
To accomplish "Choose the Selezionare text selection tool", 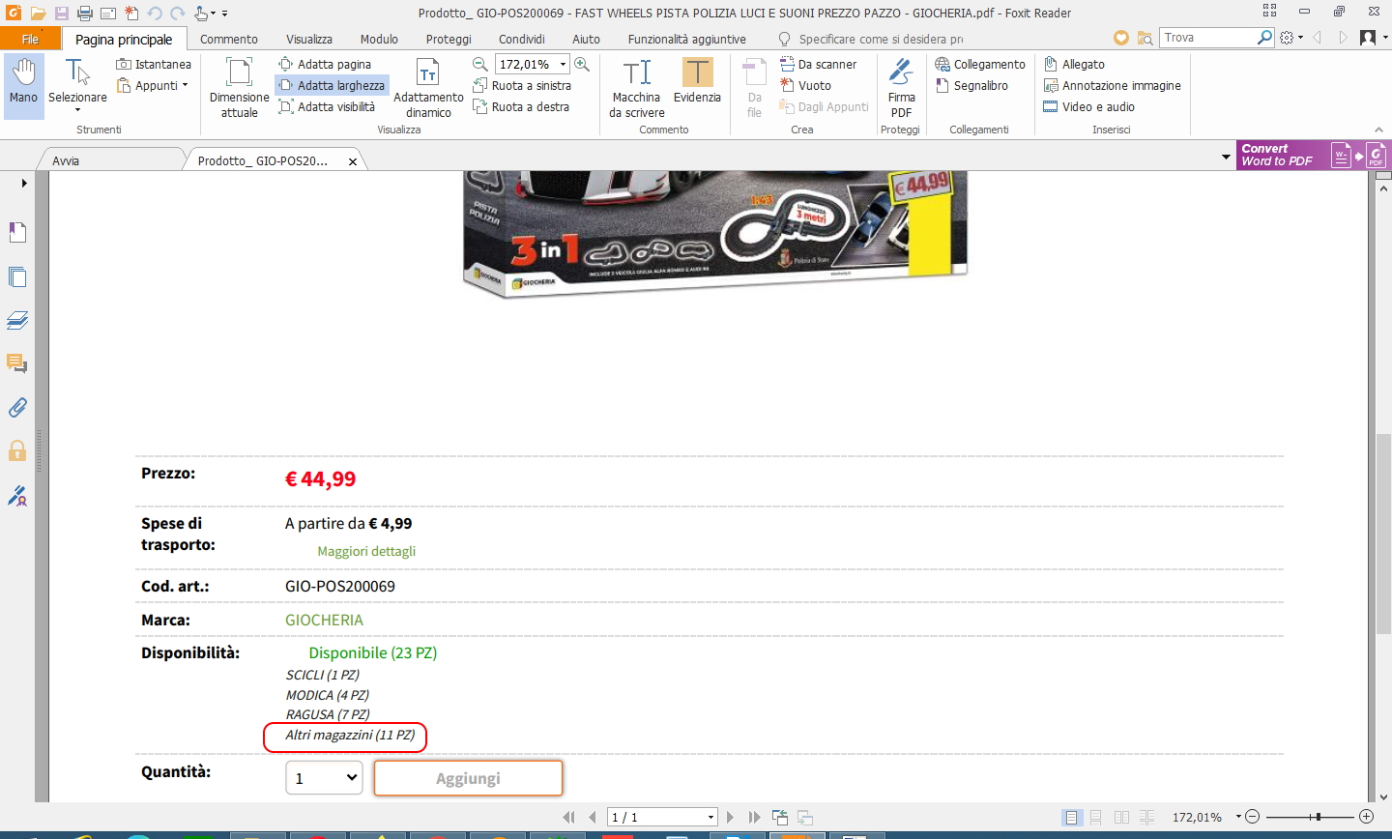I will tap(77, 86).
